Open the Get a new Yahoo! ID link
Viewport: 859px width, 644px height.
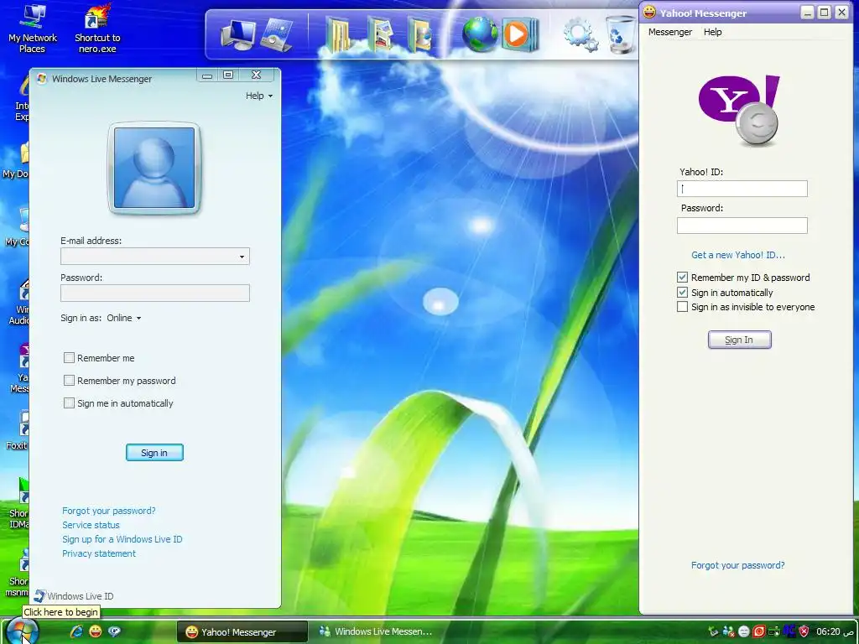tap(737, 255)
